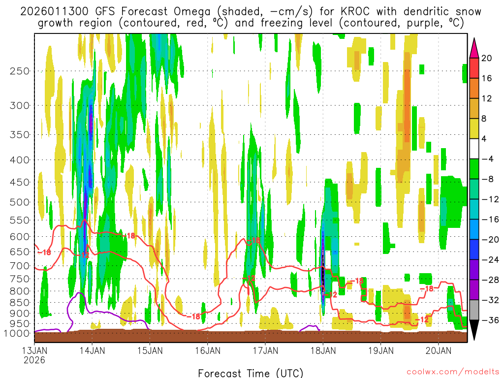Select the gold 8 to 12 colorbar segment

coord(474,108)
